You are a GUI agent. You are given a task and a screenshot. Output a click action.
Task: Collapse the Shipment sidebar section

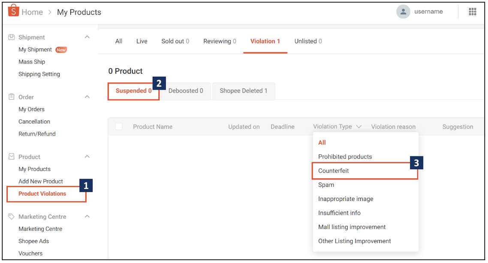(87, 37)
